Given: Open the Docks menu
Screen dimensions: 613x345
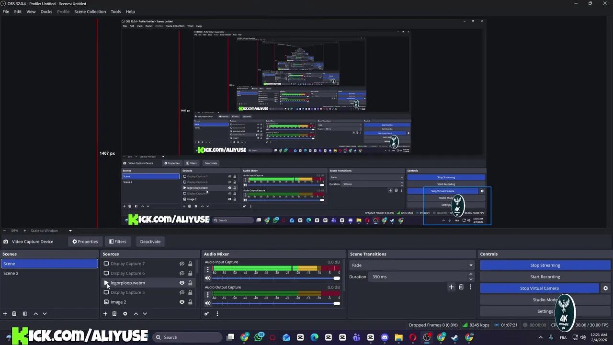Looking at the screenshot, I should pos(46,11).
